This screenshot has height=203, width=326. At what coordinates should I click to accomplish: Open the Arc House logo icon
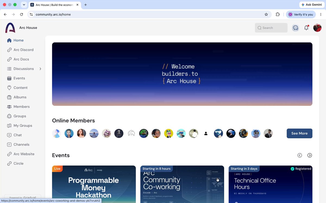click(x=10, y=28)
